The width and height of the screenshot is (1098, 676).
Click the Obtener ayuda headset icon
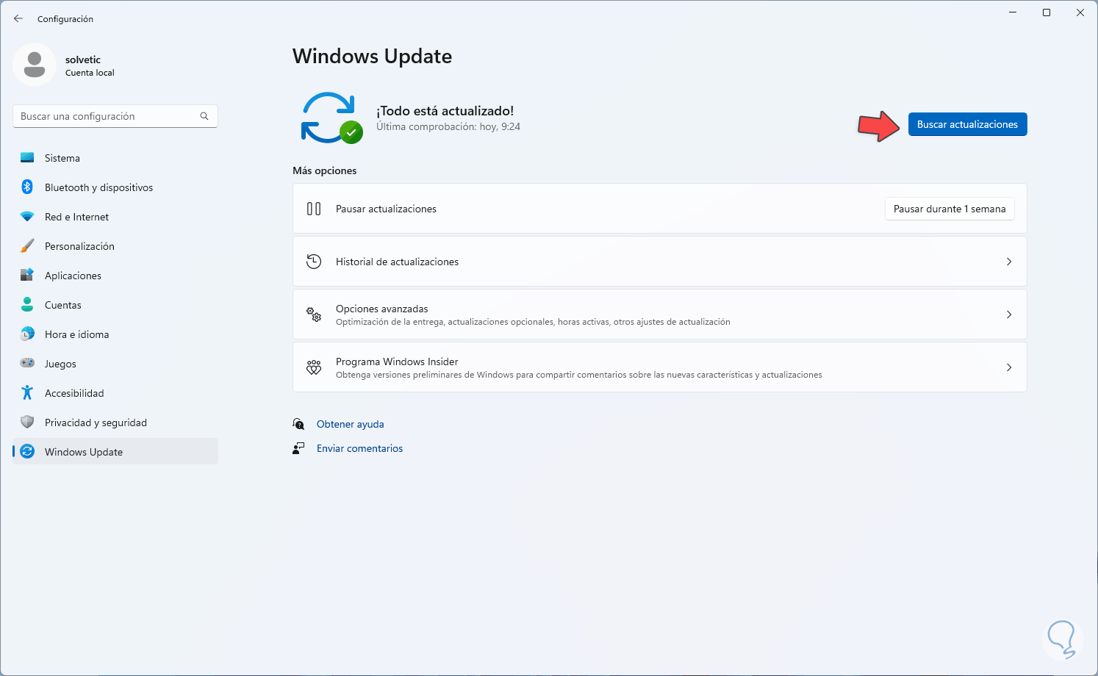point(298,424)
